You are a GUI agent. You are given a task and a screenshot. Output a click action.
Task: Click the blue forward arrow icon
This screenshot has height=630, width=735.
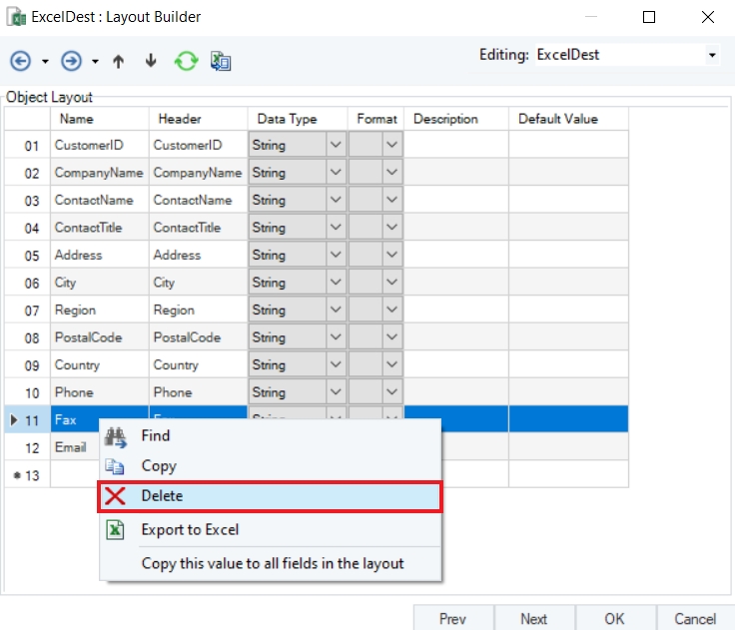[71, 62]
